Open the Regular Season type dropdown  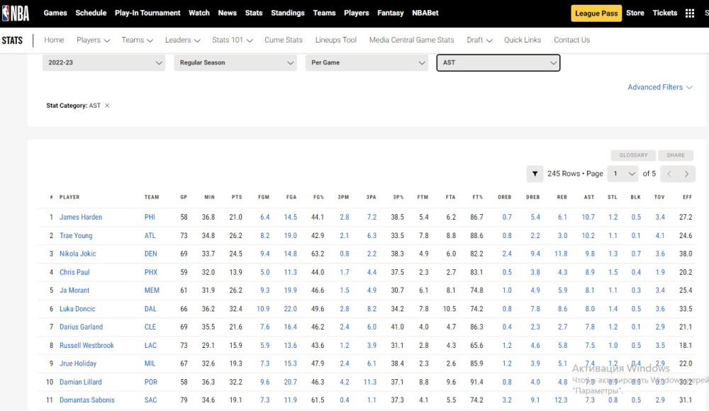(x=235, y=63)
